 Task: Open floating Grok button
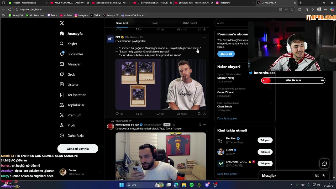324,164
